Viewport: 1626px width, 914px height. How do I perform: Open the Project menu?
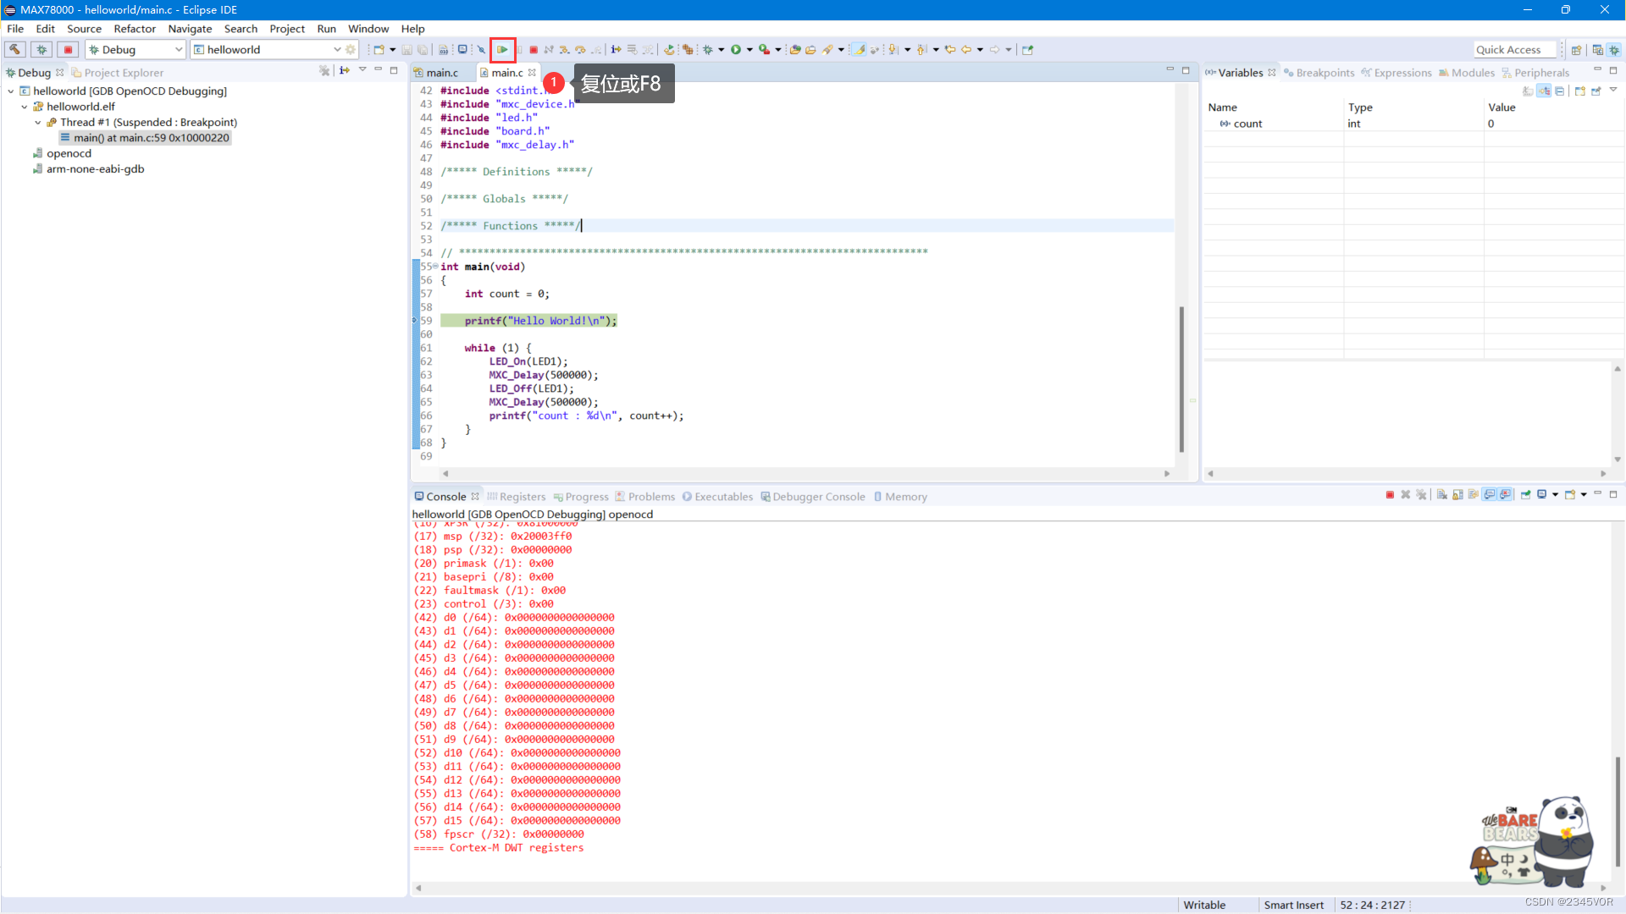[287, 29]
